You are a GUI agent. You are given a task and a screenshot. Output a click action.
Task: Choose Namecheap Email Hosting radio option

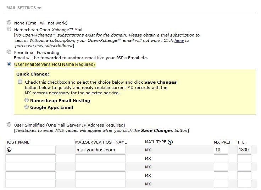27,100
